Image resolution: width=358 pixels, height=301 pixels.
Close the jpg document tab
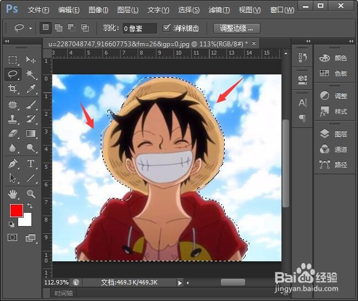pos(254,43)
